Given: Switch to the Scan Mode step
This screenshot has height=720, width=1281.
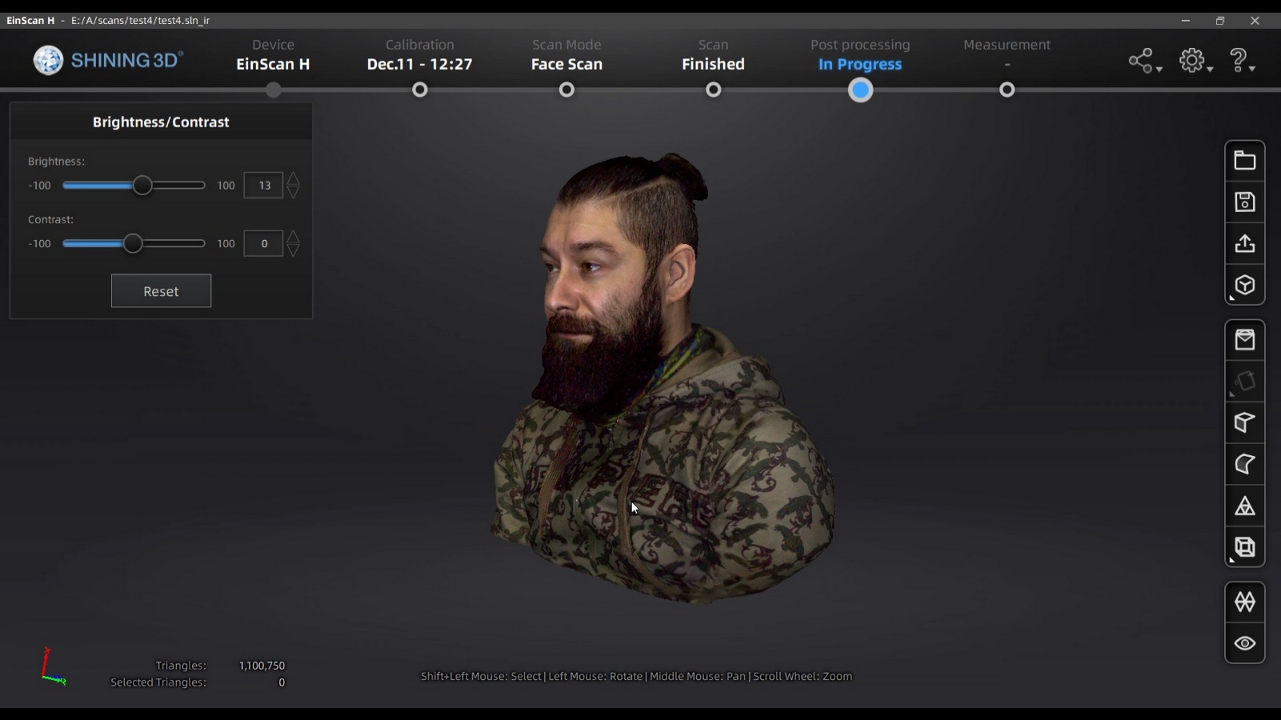Looking at the screenshot, I should 566,89.
